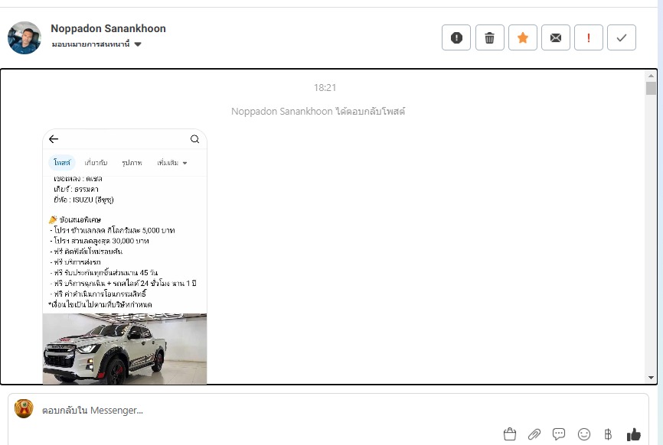663x445 pixels.
Task: Click the Baht payment request icon
Action: click(608, 434)
